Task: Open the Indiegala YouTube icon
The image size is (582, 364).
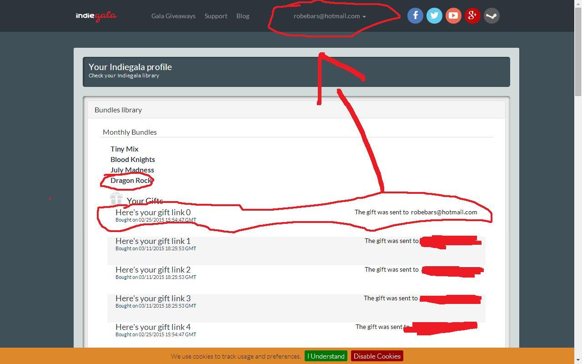Action: (x=453, y=16)
